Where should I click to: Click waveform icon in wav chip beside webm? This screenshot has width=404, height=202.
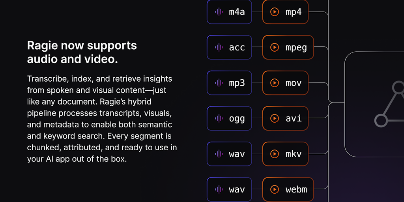coord(219,189)
